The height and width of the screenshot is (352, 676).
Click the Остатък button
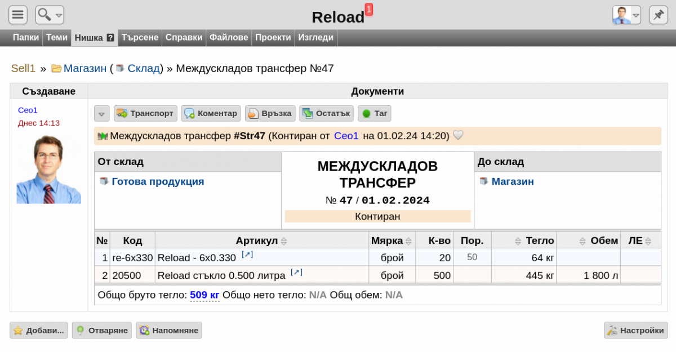(x=326, y=113)
